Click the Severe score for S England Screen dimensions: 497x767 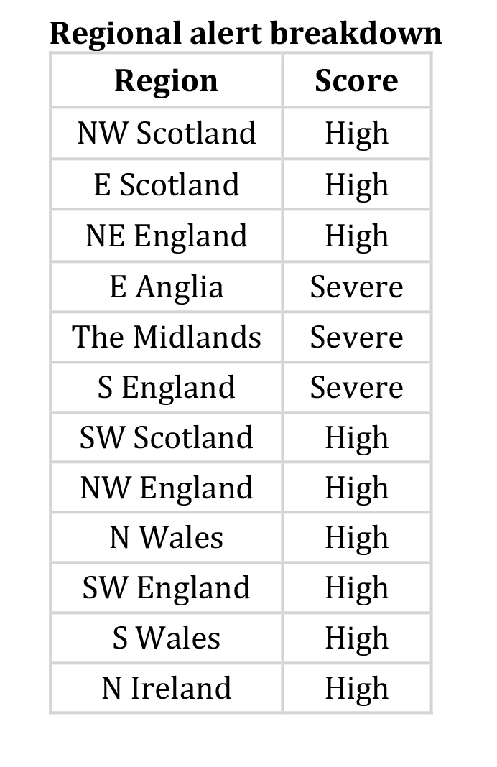pos(357,387)
